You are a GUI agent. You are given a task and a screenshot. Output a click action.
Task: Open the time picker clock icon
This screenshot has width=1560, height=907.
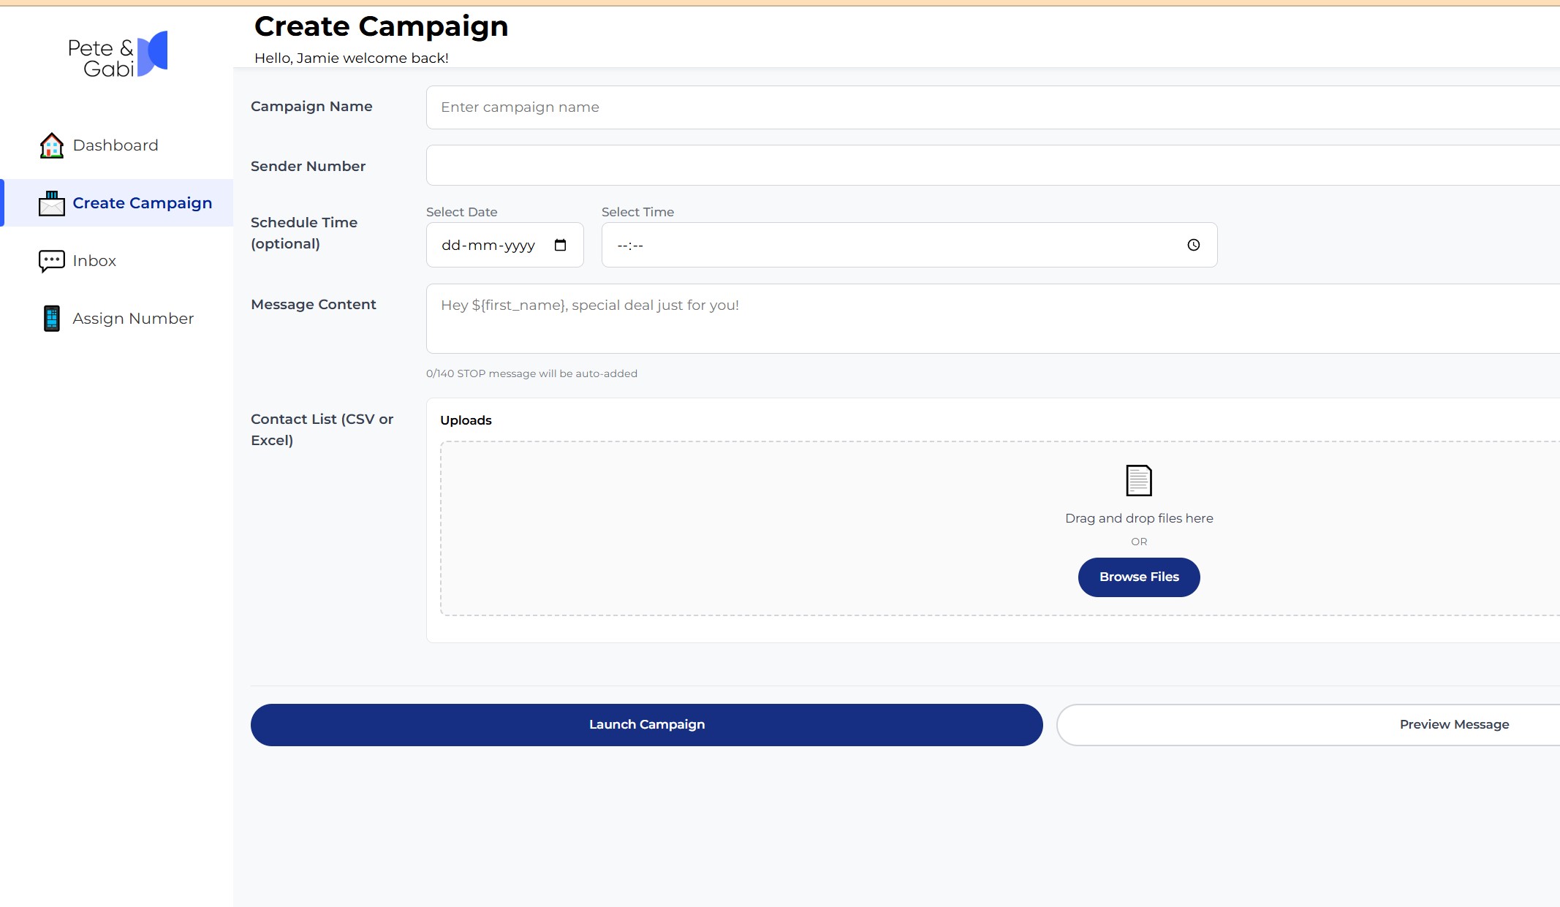1193,245
